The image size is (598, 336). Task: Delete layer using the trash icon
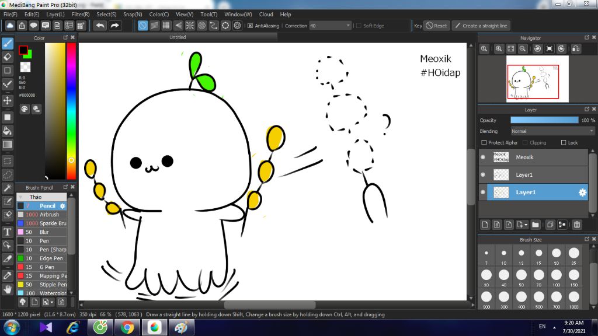click(577, 225)
